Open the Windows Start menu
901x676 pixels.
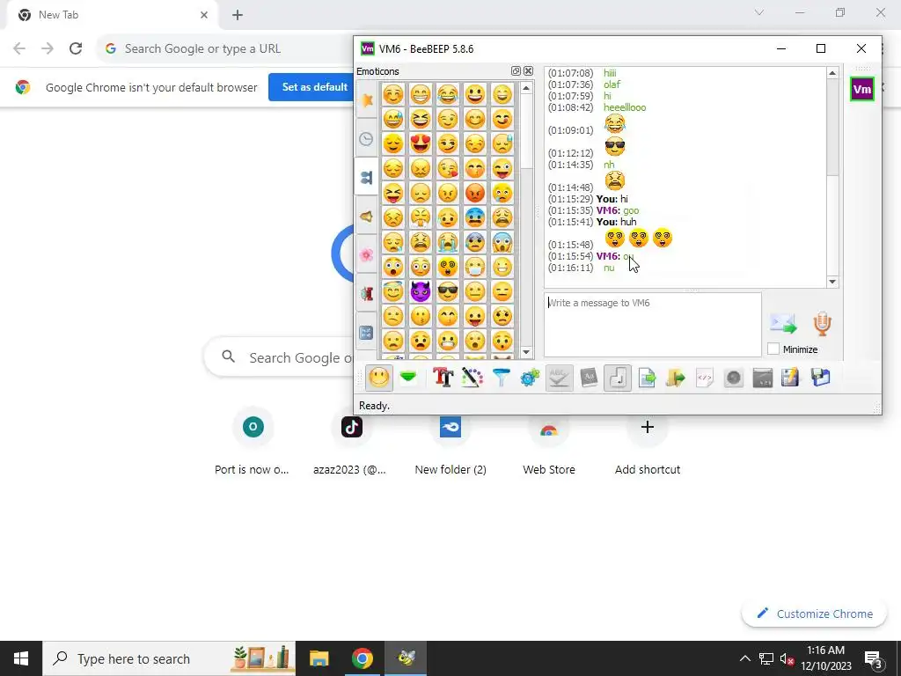[x=21, y=658]
